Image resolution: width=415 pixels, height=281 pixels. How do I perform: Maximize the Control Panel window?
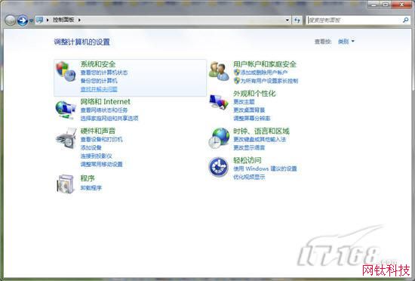386,5
